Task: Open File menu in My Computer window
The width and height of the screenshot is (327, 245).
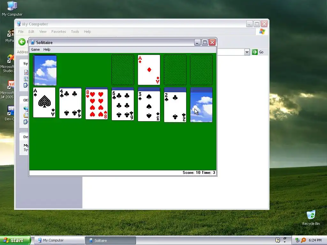Action: (21, 32)
